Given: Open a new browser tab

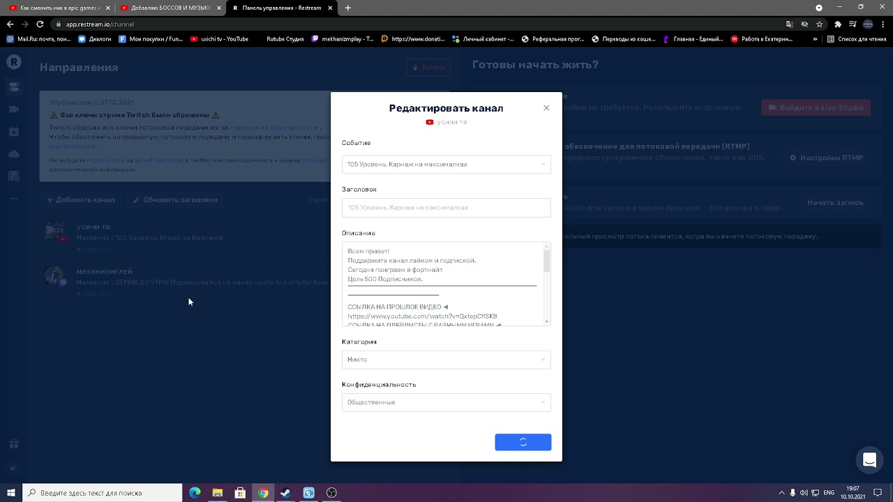Looking at the screenshot, I should click(x=348, y=8).
